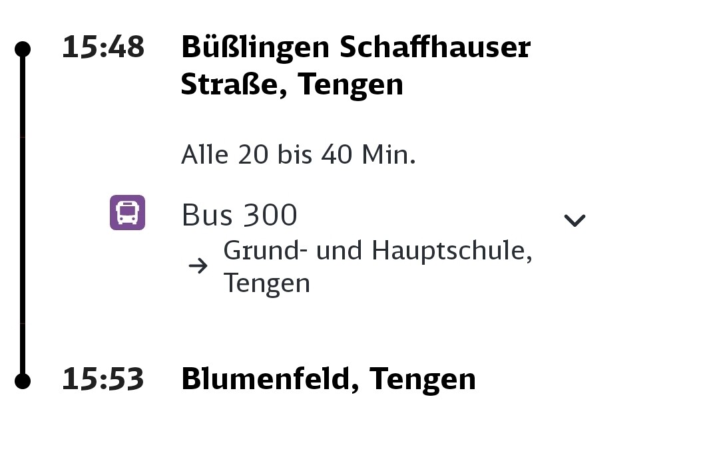Image resolution: width=719 pixels, height=457 pixels.
Task: Tap the "Alle 20 bis 40 Min." frequency text
Action: coord(298,155)
